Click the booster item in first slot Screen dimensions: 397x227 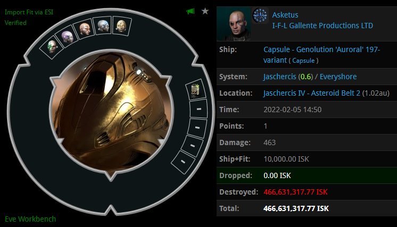point(195,90)
